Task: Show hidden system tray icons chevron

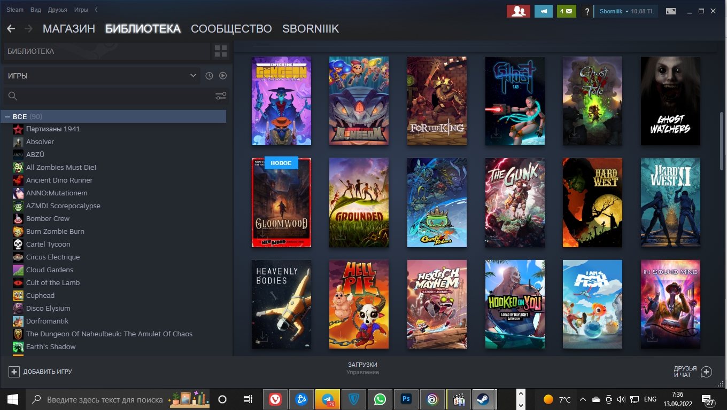Action: [583, 399]
